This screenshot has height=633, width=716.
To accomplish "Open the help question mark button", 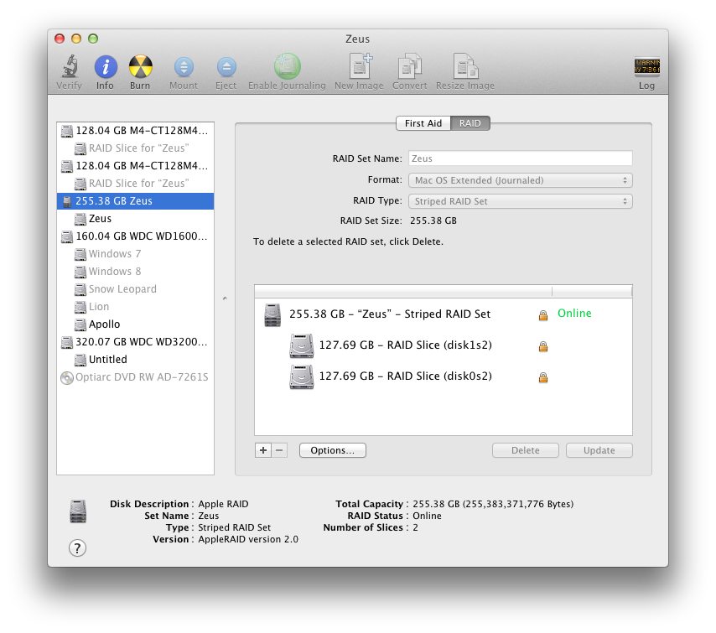I will click(x=77, y=548).
